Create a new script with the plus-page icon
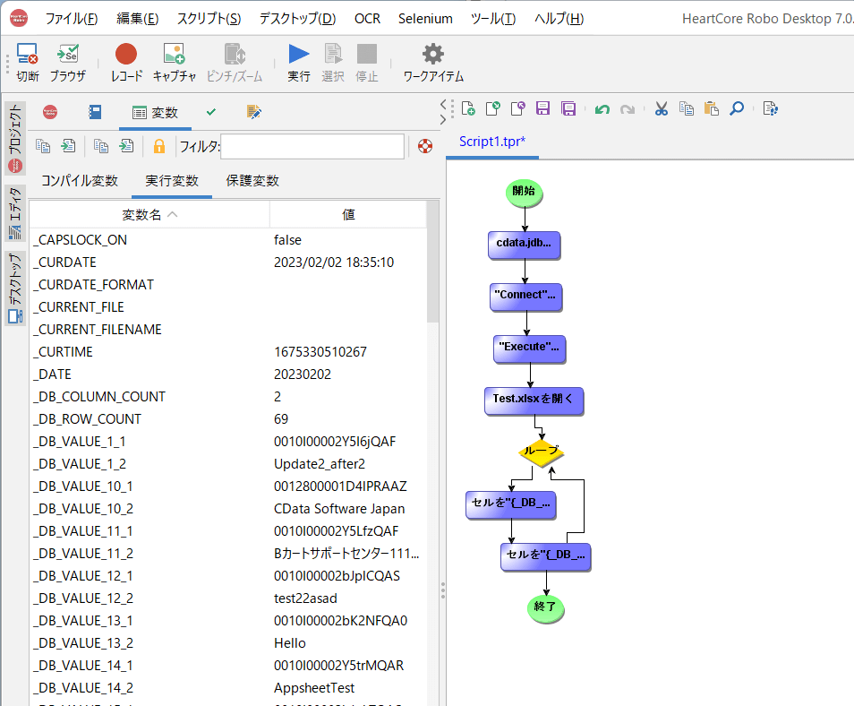This screenshot has height=706, width=854. 468,108
